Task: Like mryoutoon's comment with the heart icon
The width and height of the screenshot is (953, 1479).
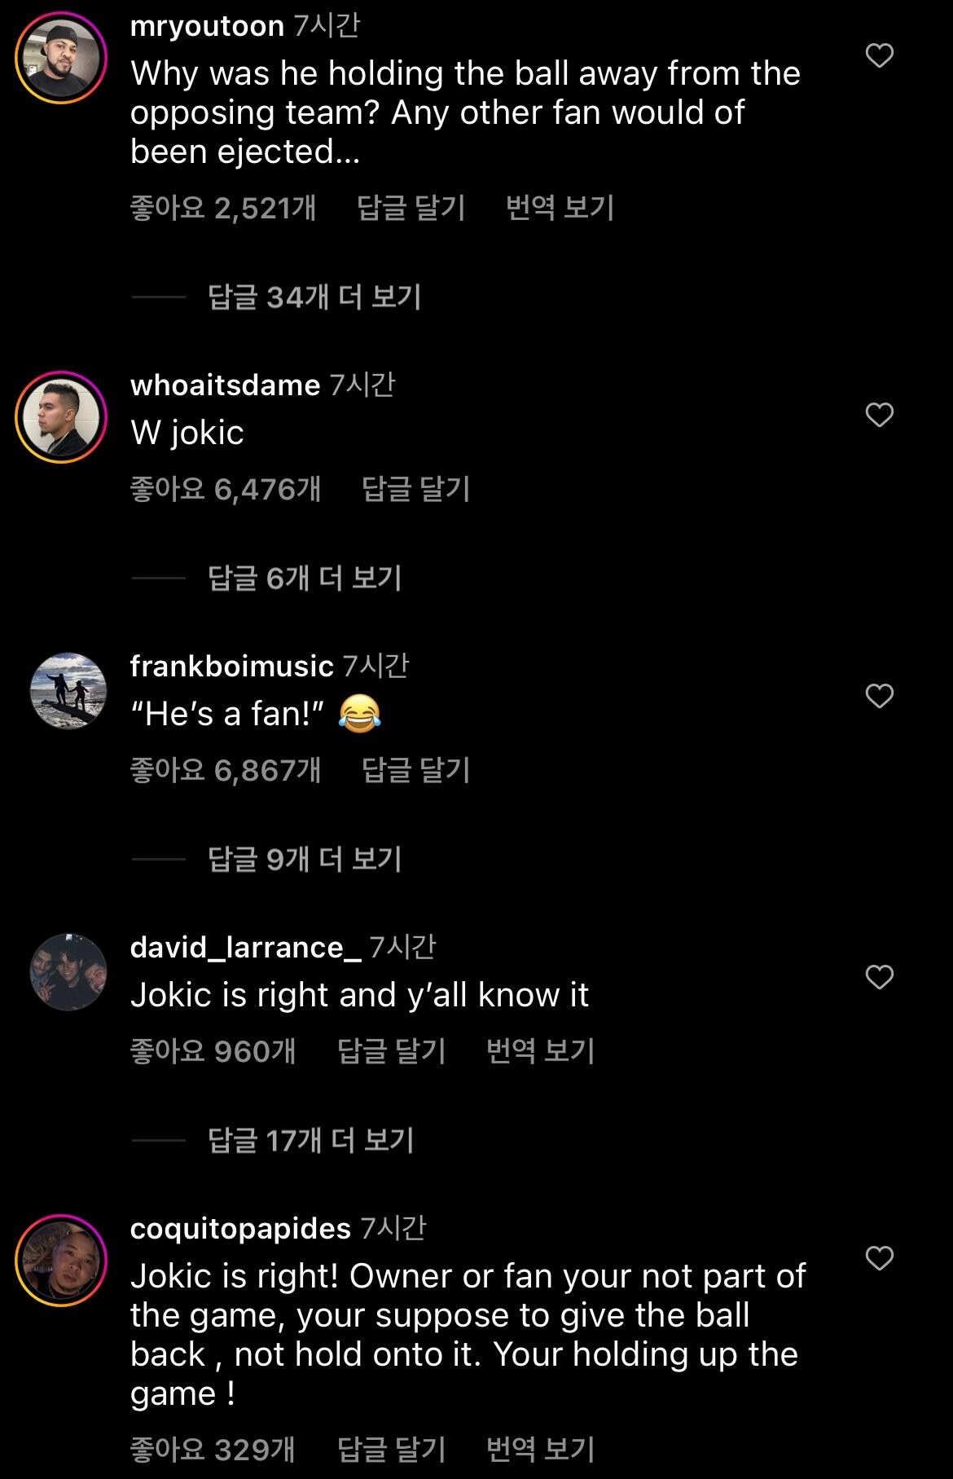Action: 879,55
